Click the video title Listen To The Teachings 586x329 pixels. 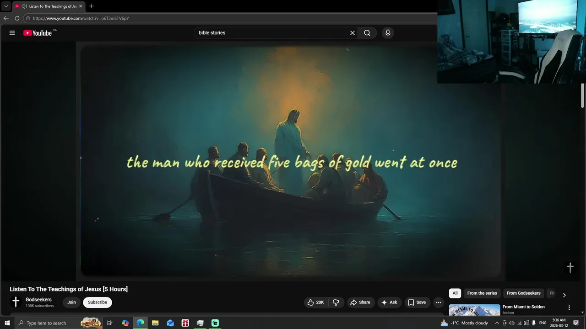click(x=69, y=289)
